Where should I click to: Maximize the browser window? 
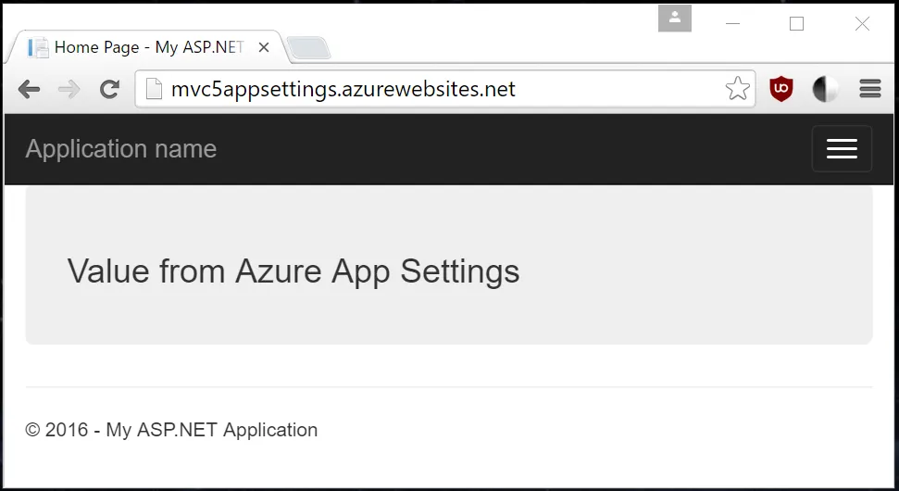pyautogui.click(x=796, y=24)
